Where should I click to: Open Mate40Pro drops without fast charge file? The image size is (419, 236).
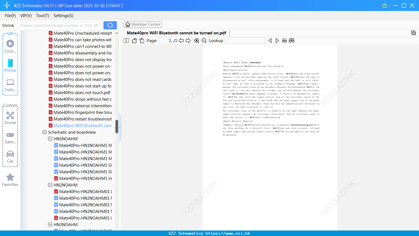[80, 99]
